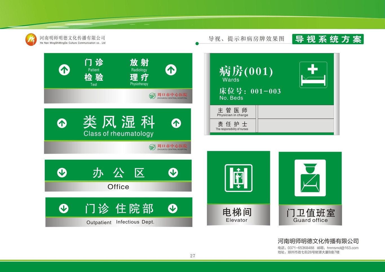Click the subtitle 导视、提示和病房牌效果图
The image size is (385, 272).
coord(247,39)
